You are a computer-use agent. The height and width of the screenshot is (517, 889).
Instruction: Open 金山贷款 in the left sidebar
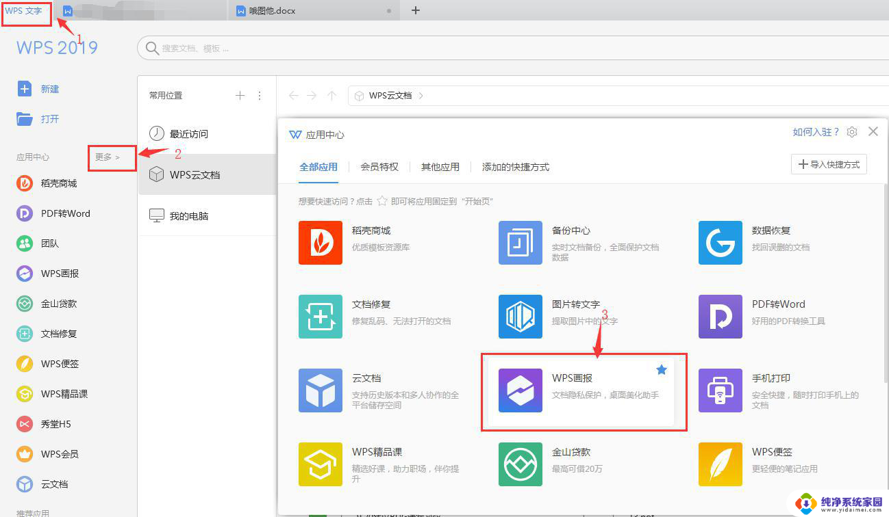point(47,304)
